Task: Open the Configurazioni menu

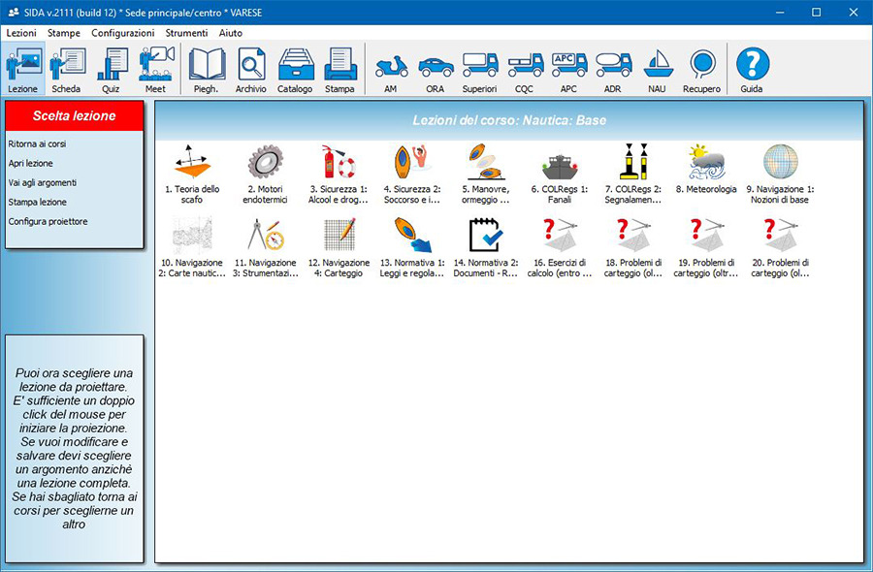Action: coord(122,33)
